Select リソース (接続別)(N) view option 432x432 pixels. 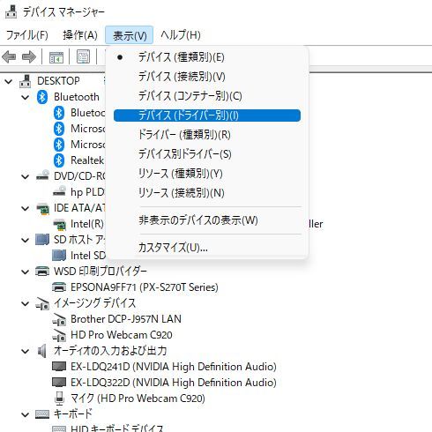207,193
